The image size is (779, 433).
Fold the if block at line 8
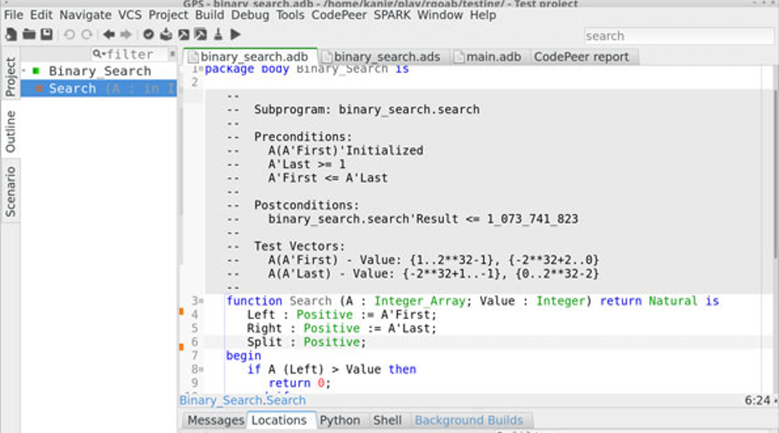(x=201, y=369)
